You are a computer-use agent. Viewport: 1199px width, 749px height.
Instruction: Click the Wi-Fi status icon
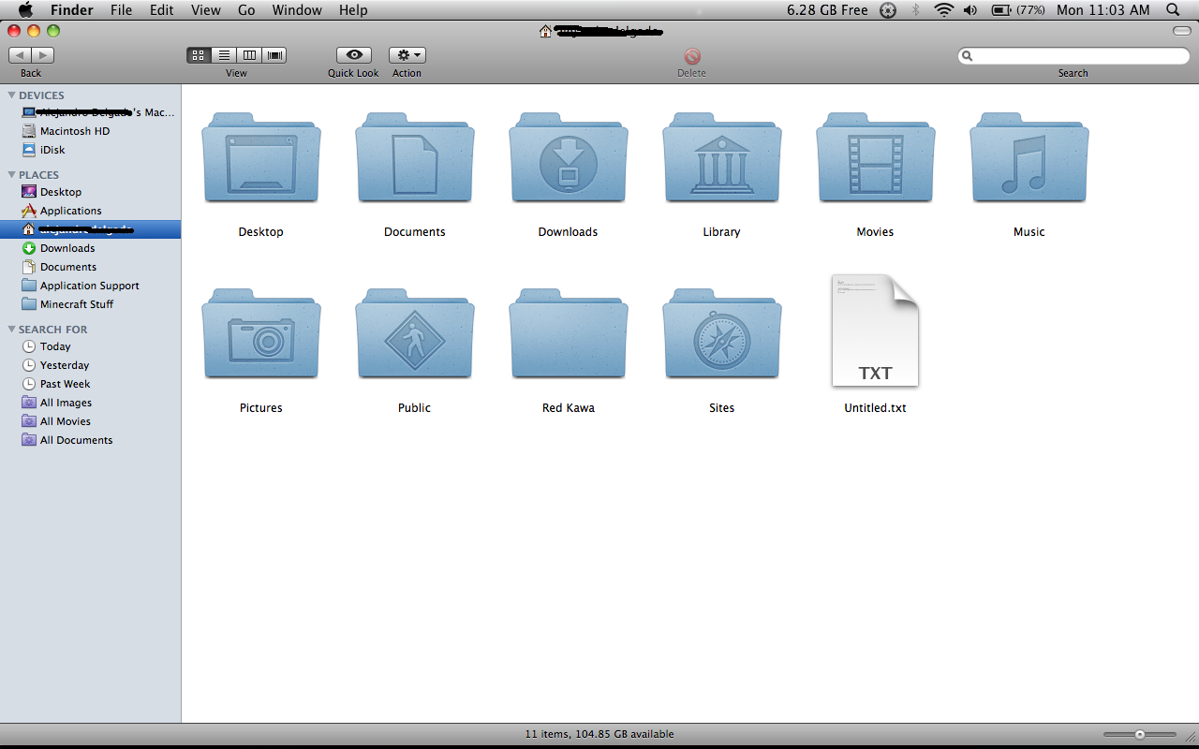(x=944, y=9)
